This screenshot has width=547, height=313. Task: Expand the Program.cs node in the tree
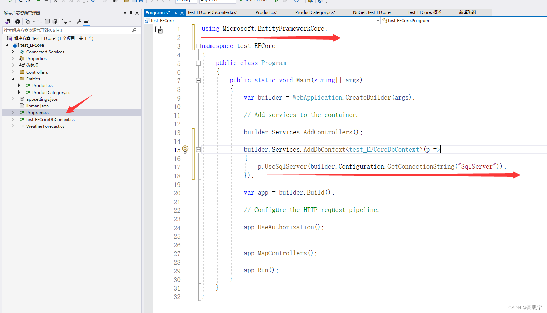pos(13,112)
